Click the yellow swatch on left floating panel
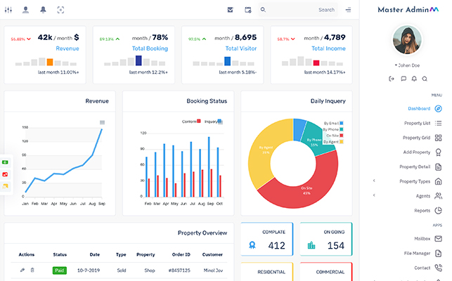452x281 pixels. 5,185
